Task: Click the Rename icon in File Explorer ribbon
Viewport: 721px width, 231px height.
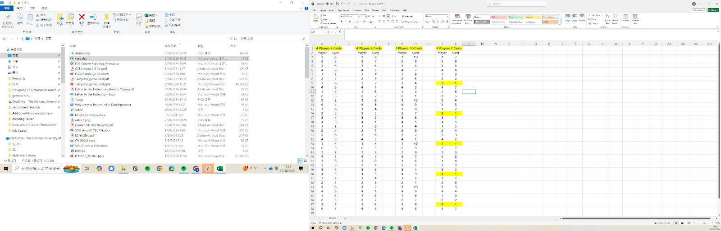Action: click(93, 17)
